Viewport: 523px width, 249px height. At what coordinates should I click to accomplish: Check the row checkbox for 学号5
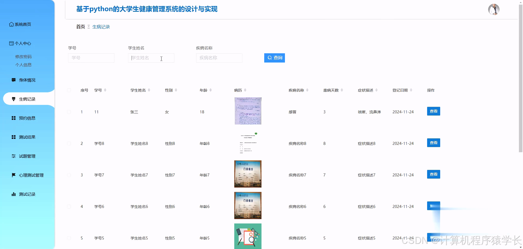69,238
